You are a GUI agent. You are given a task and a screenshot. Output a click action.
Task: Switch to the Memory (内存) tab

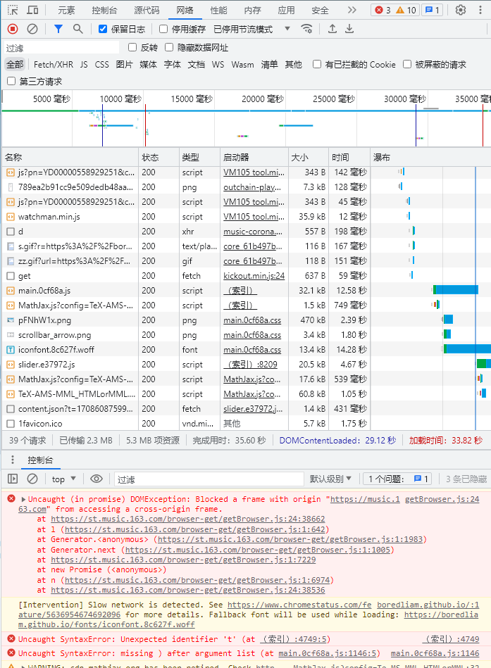(252, 10)
